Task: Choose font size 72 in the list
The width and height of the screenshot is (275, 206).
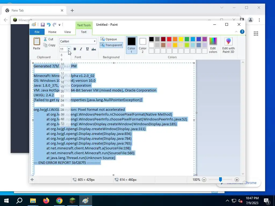Action: click(65, 123)
